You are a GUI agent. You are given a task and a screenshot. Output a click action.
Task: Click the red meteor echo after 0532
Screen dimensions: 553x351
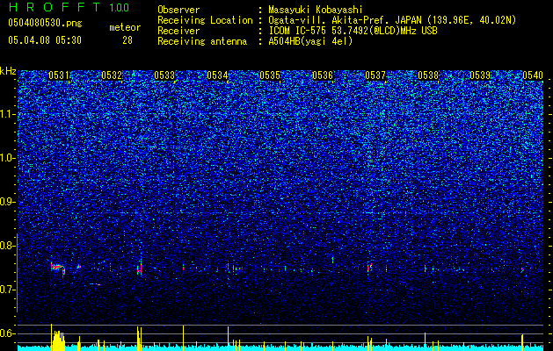(x=140, y=269)
